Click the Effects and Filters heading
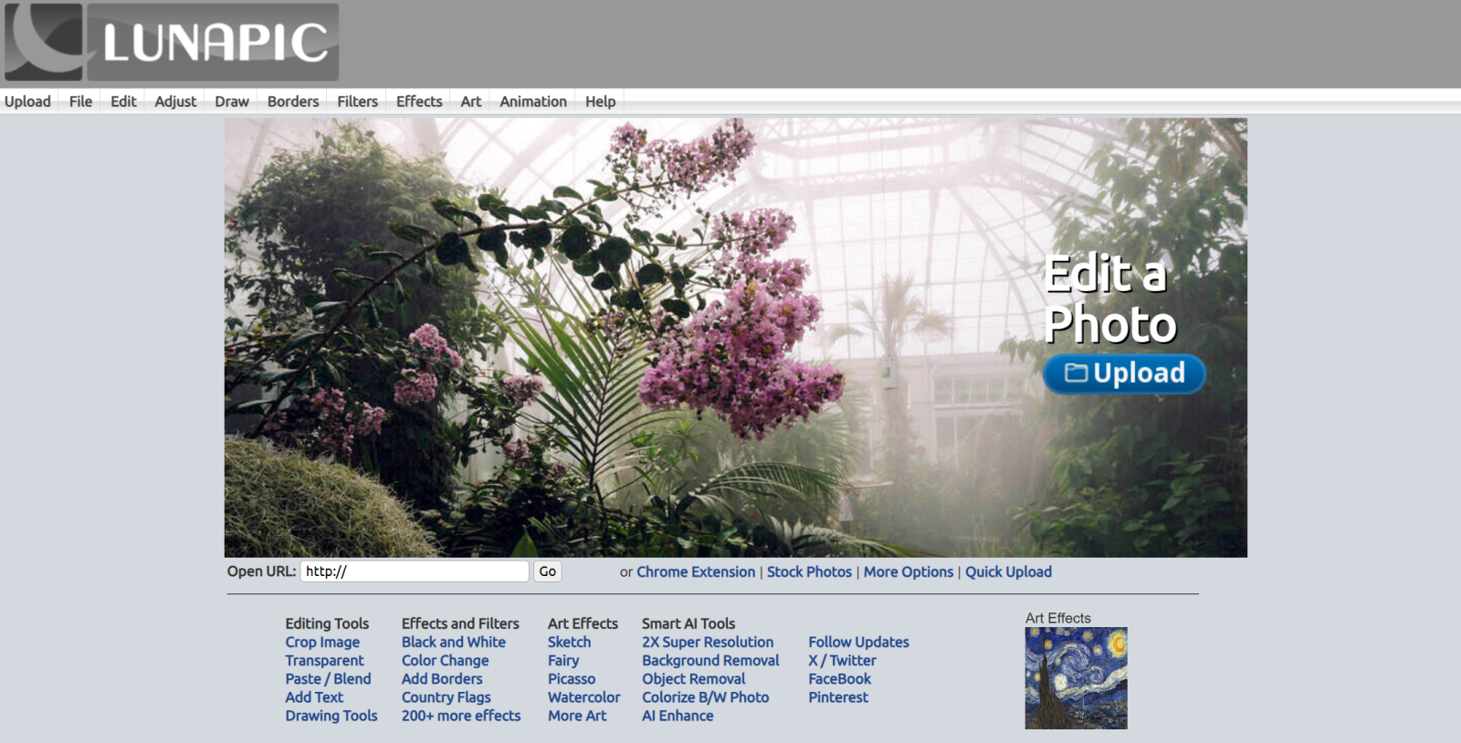Screen dimensions: 1461x743 click(x=460, y=623)
